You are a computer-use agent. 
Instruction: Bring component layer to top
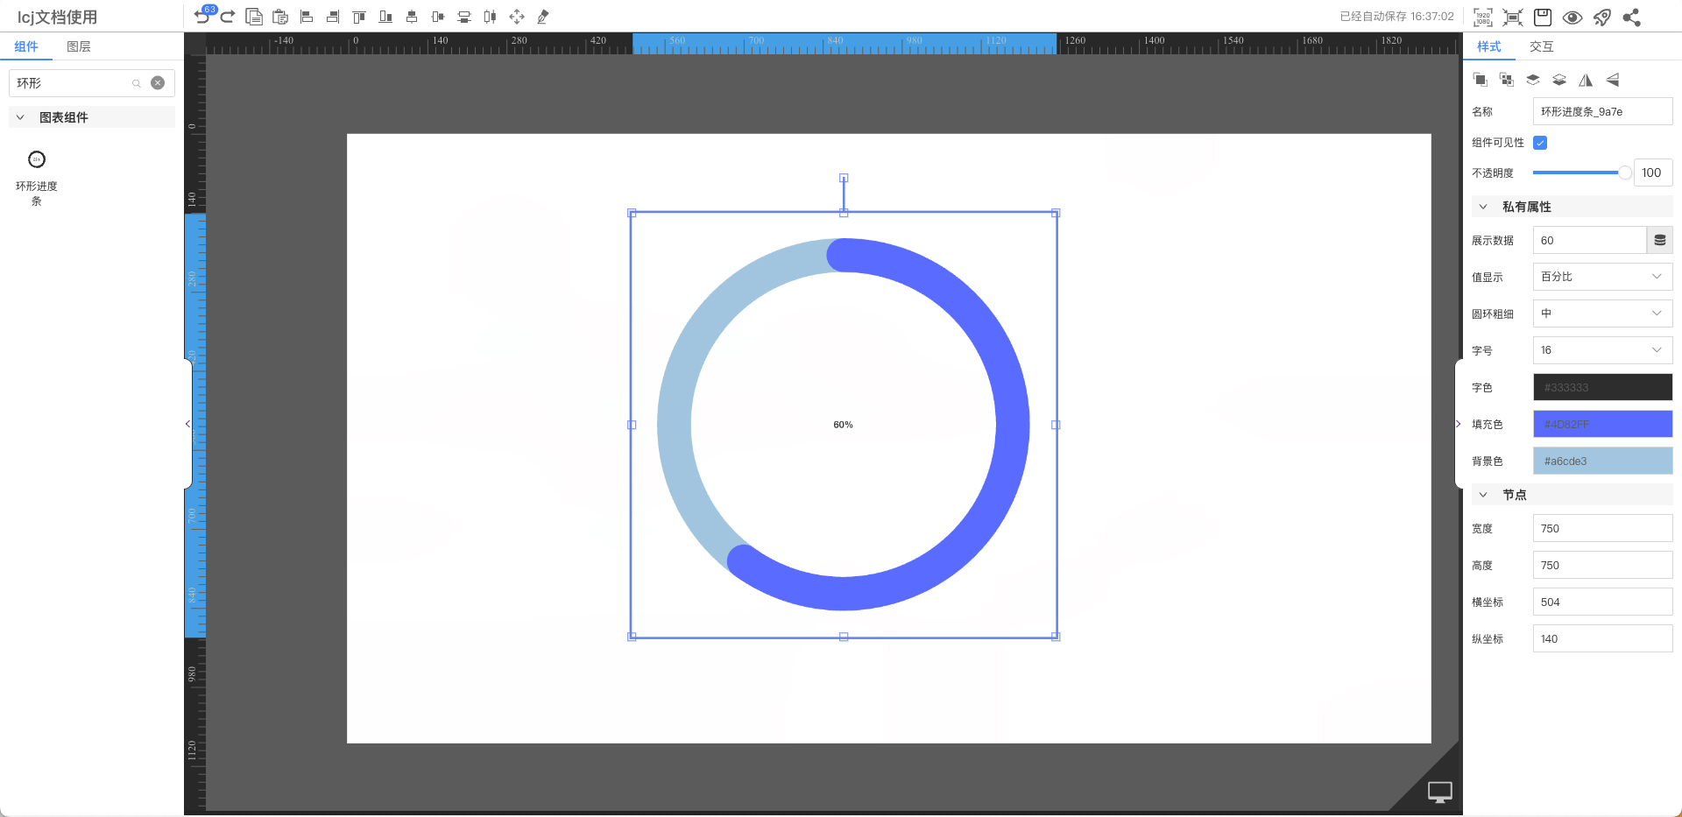[x=1533, y=80]
